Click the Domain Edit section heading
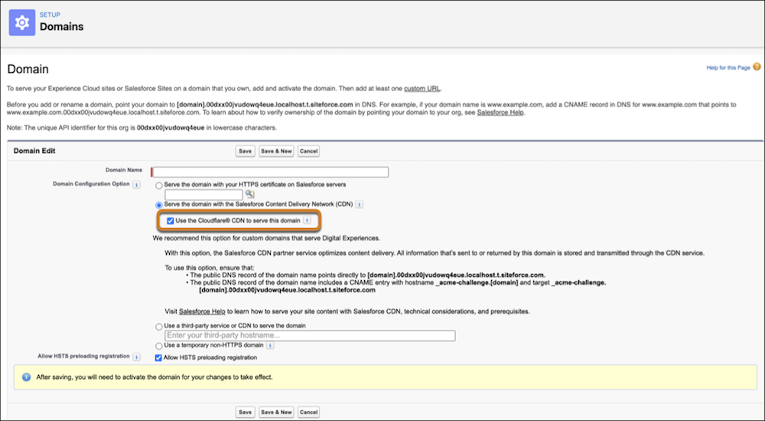This screenshot has width=765, height=421. [34, 151]
